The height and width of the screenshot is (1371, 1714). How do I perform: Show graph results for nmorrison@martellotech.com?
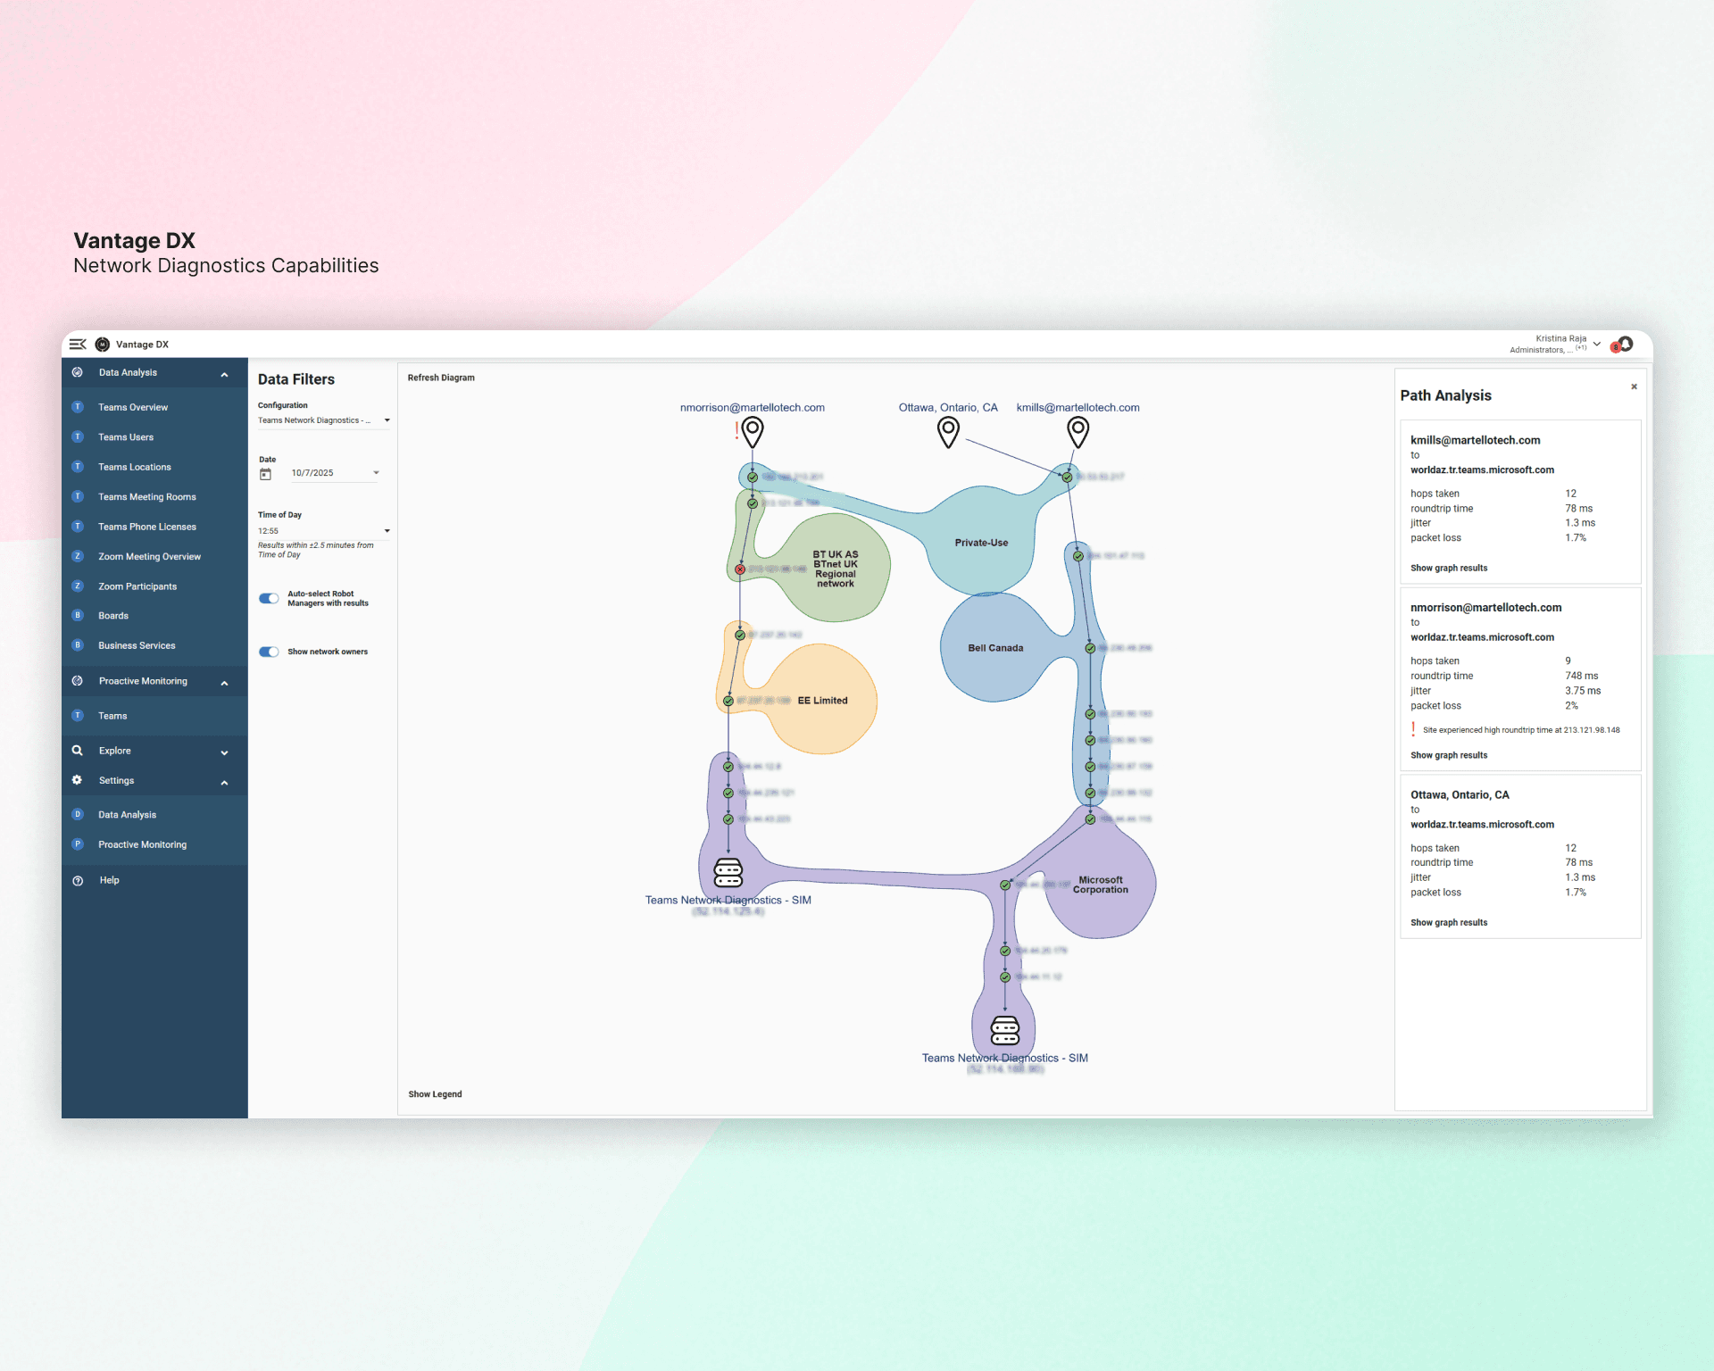tap(1449, 756)
